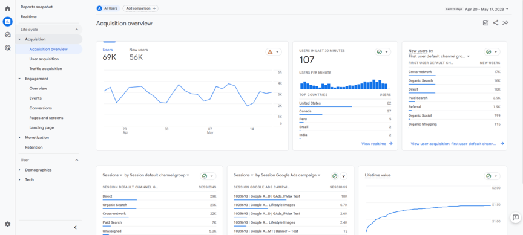523x235 pixels.
Task: Collapse the sidebar with left chevron
Action: (x=76, y=227)
